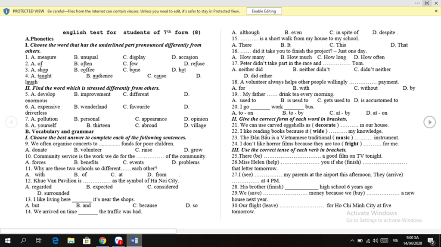Click the sentence 'Khue Van Pavilion is'

click(57, 181)
